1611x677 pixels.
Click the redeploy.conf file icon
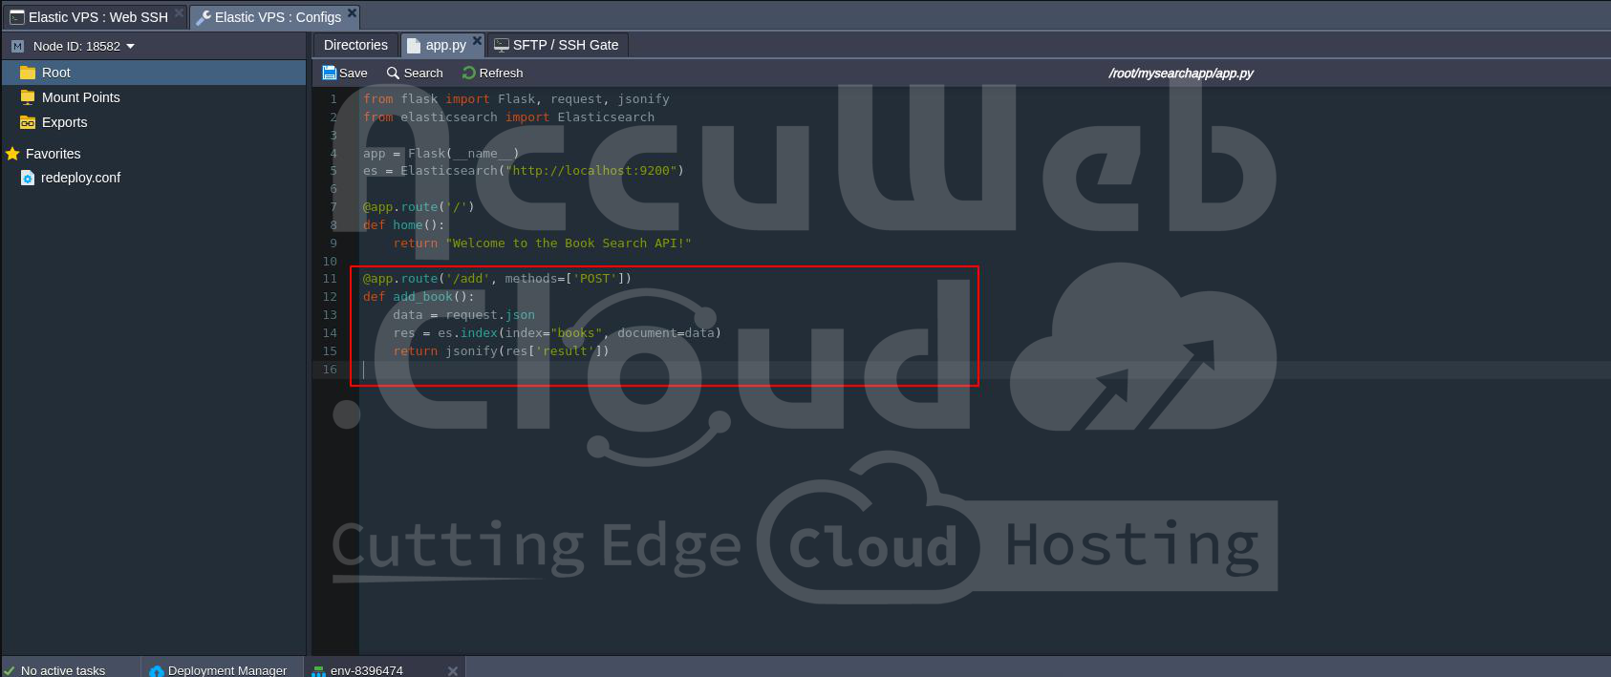pos(28,179)
